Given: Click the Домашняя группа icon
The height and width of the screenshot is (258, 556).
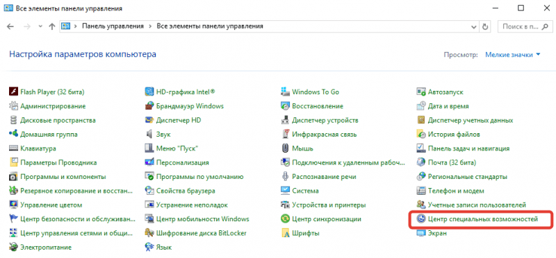Looking at the screenshot, I should coord(13,134).
